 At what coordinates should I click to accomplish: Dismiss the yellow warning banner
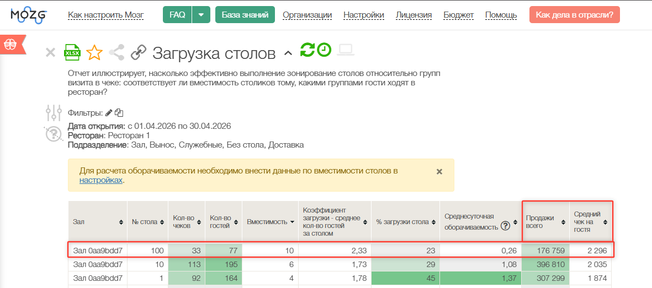tap(439, 171)
